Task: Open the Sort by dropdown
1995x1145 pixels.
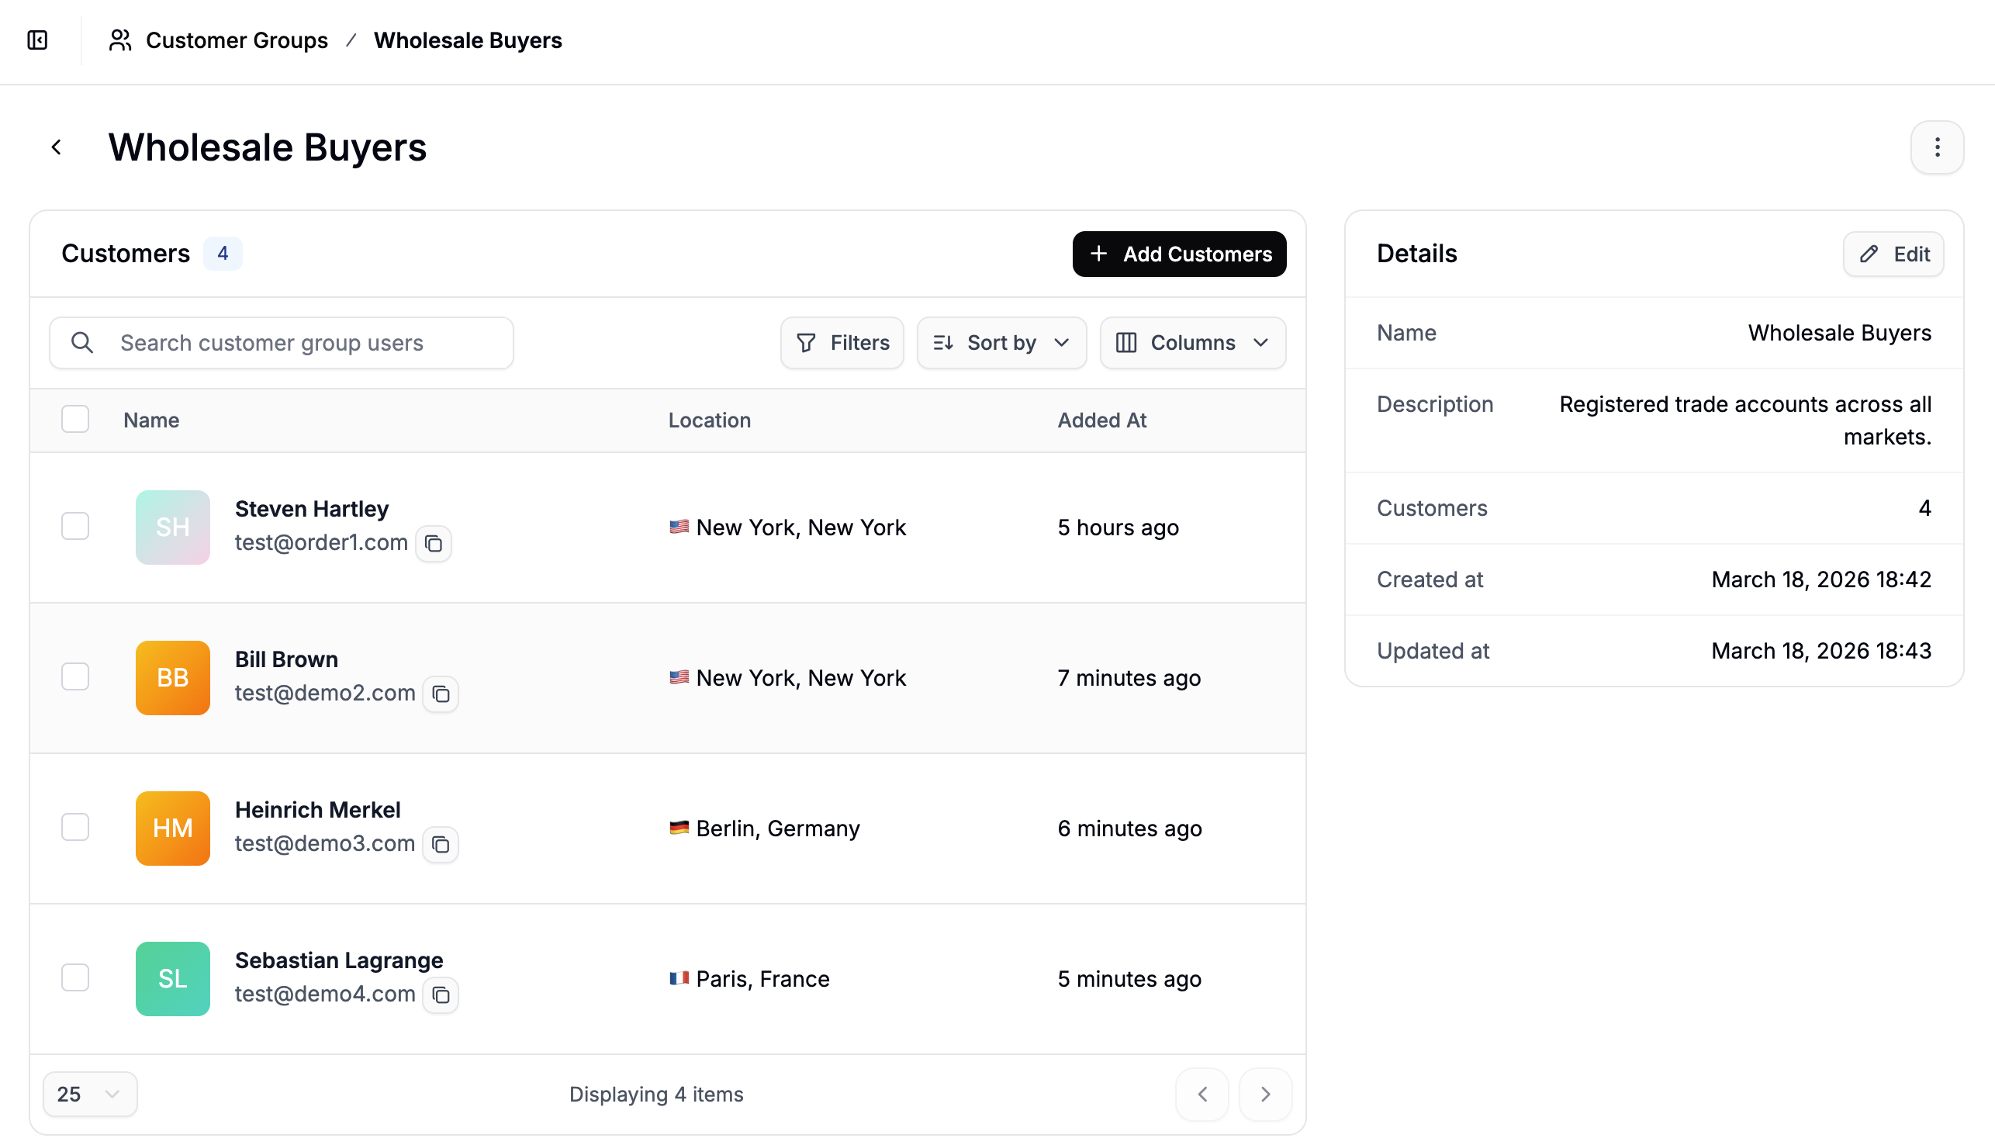Action: click(x=1001, y=342)
